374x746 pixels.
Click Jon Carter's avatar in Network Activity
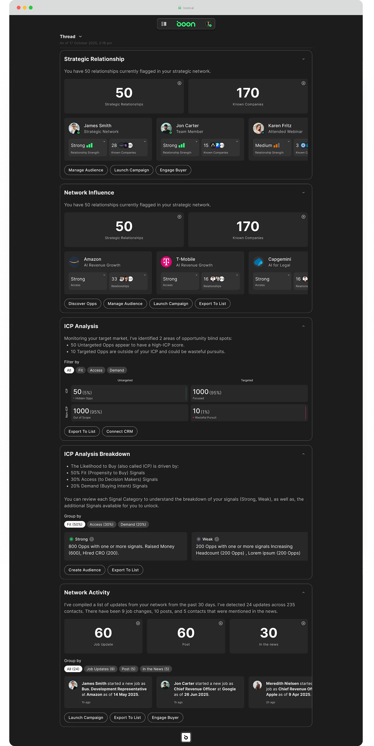click(x=165, y=685)
